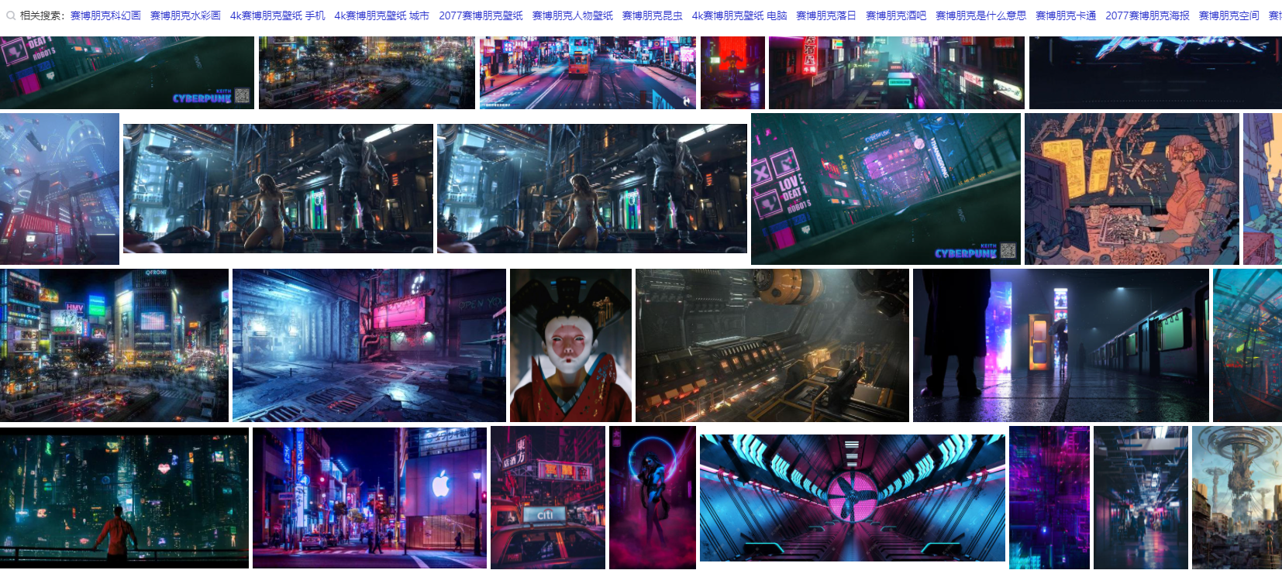Open the pink-blue street with tram thumbnail
Viewport: 1282px width, 570px height.
click(x=588, y=73)
